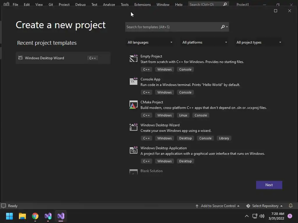Click the Library tag on Windows Desktop Wizard
Viewport: 298px width, 223px height.
pyautogui.click(x=224, y=138)
